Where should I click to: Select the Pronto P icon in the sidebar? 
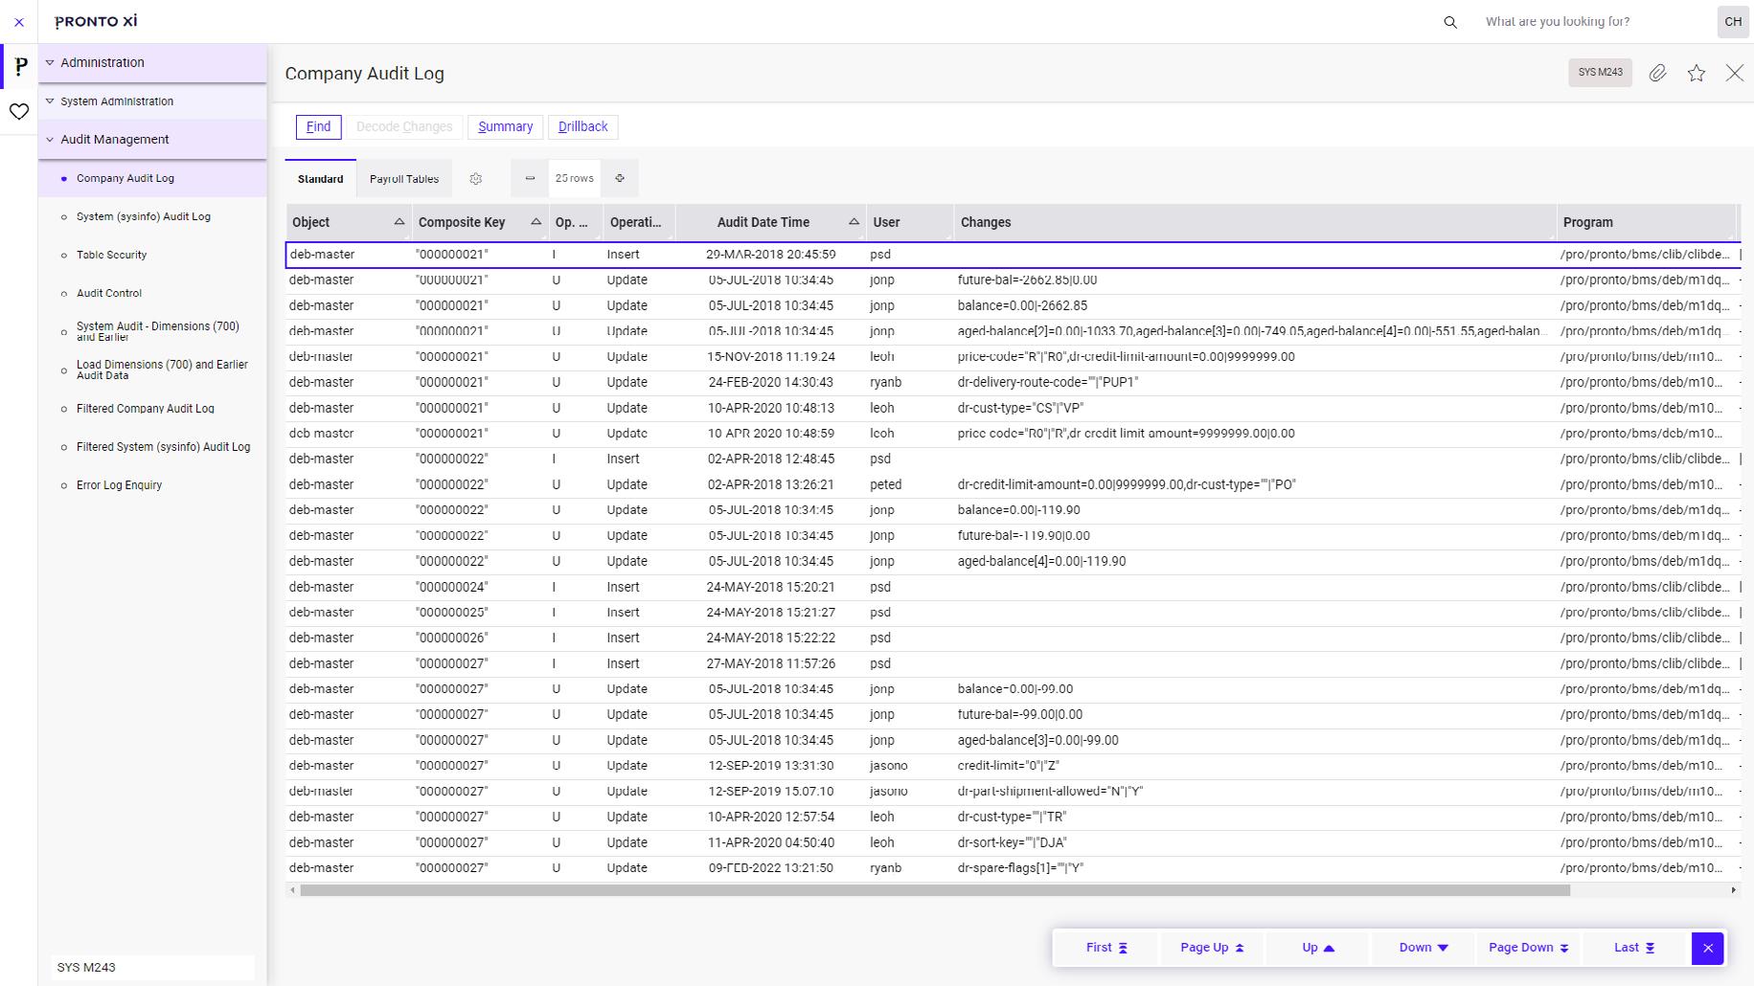(19, 67)
